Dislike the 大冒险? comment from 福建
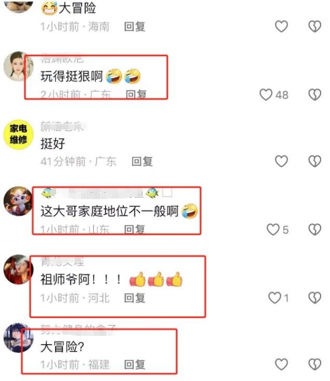This screenshot has width=330, height=381. pos(315,365)
